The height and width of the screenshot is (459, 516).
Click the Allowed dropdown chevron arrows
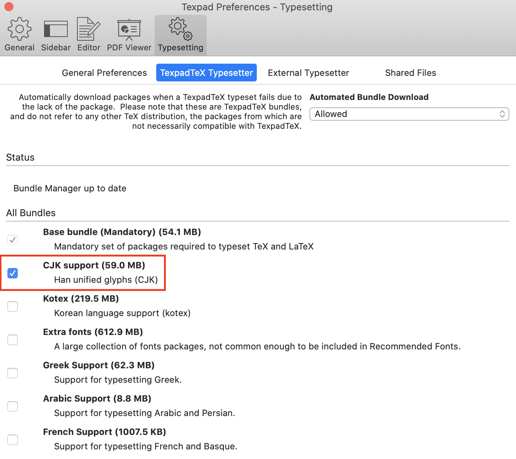(x=502, y=114)
